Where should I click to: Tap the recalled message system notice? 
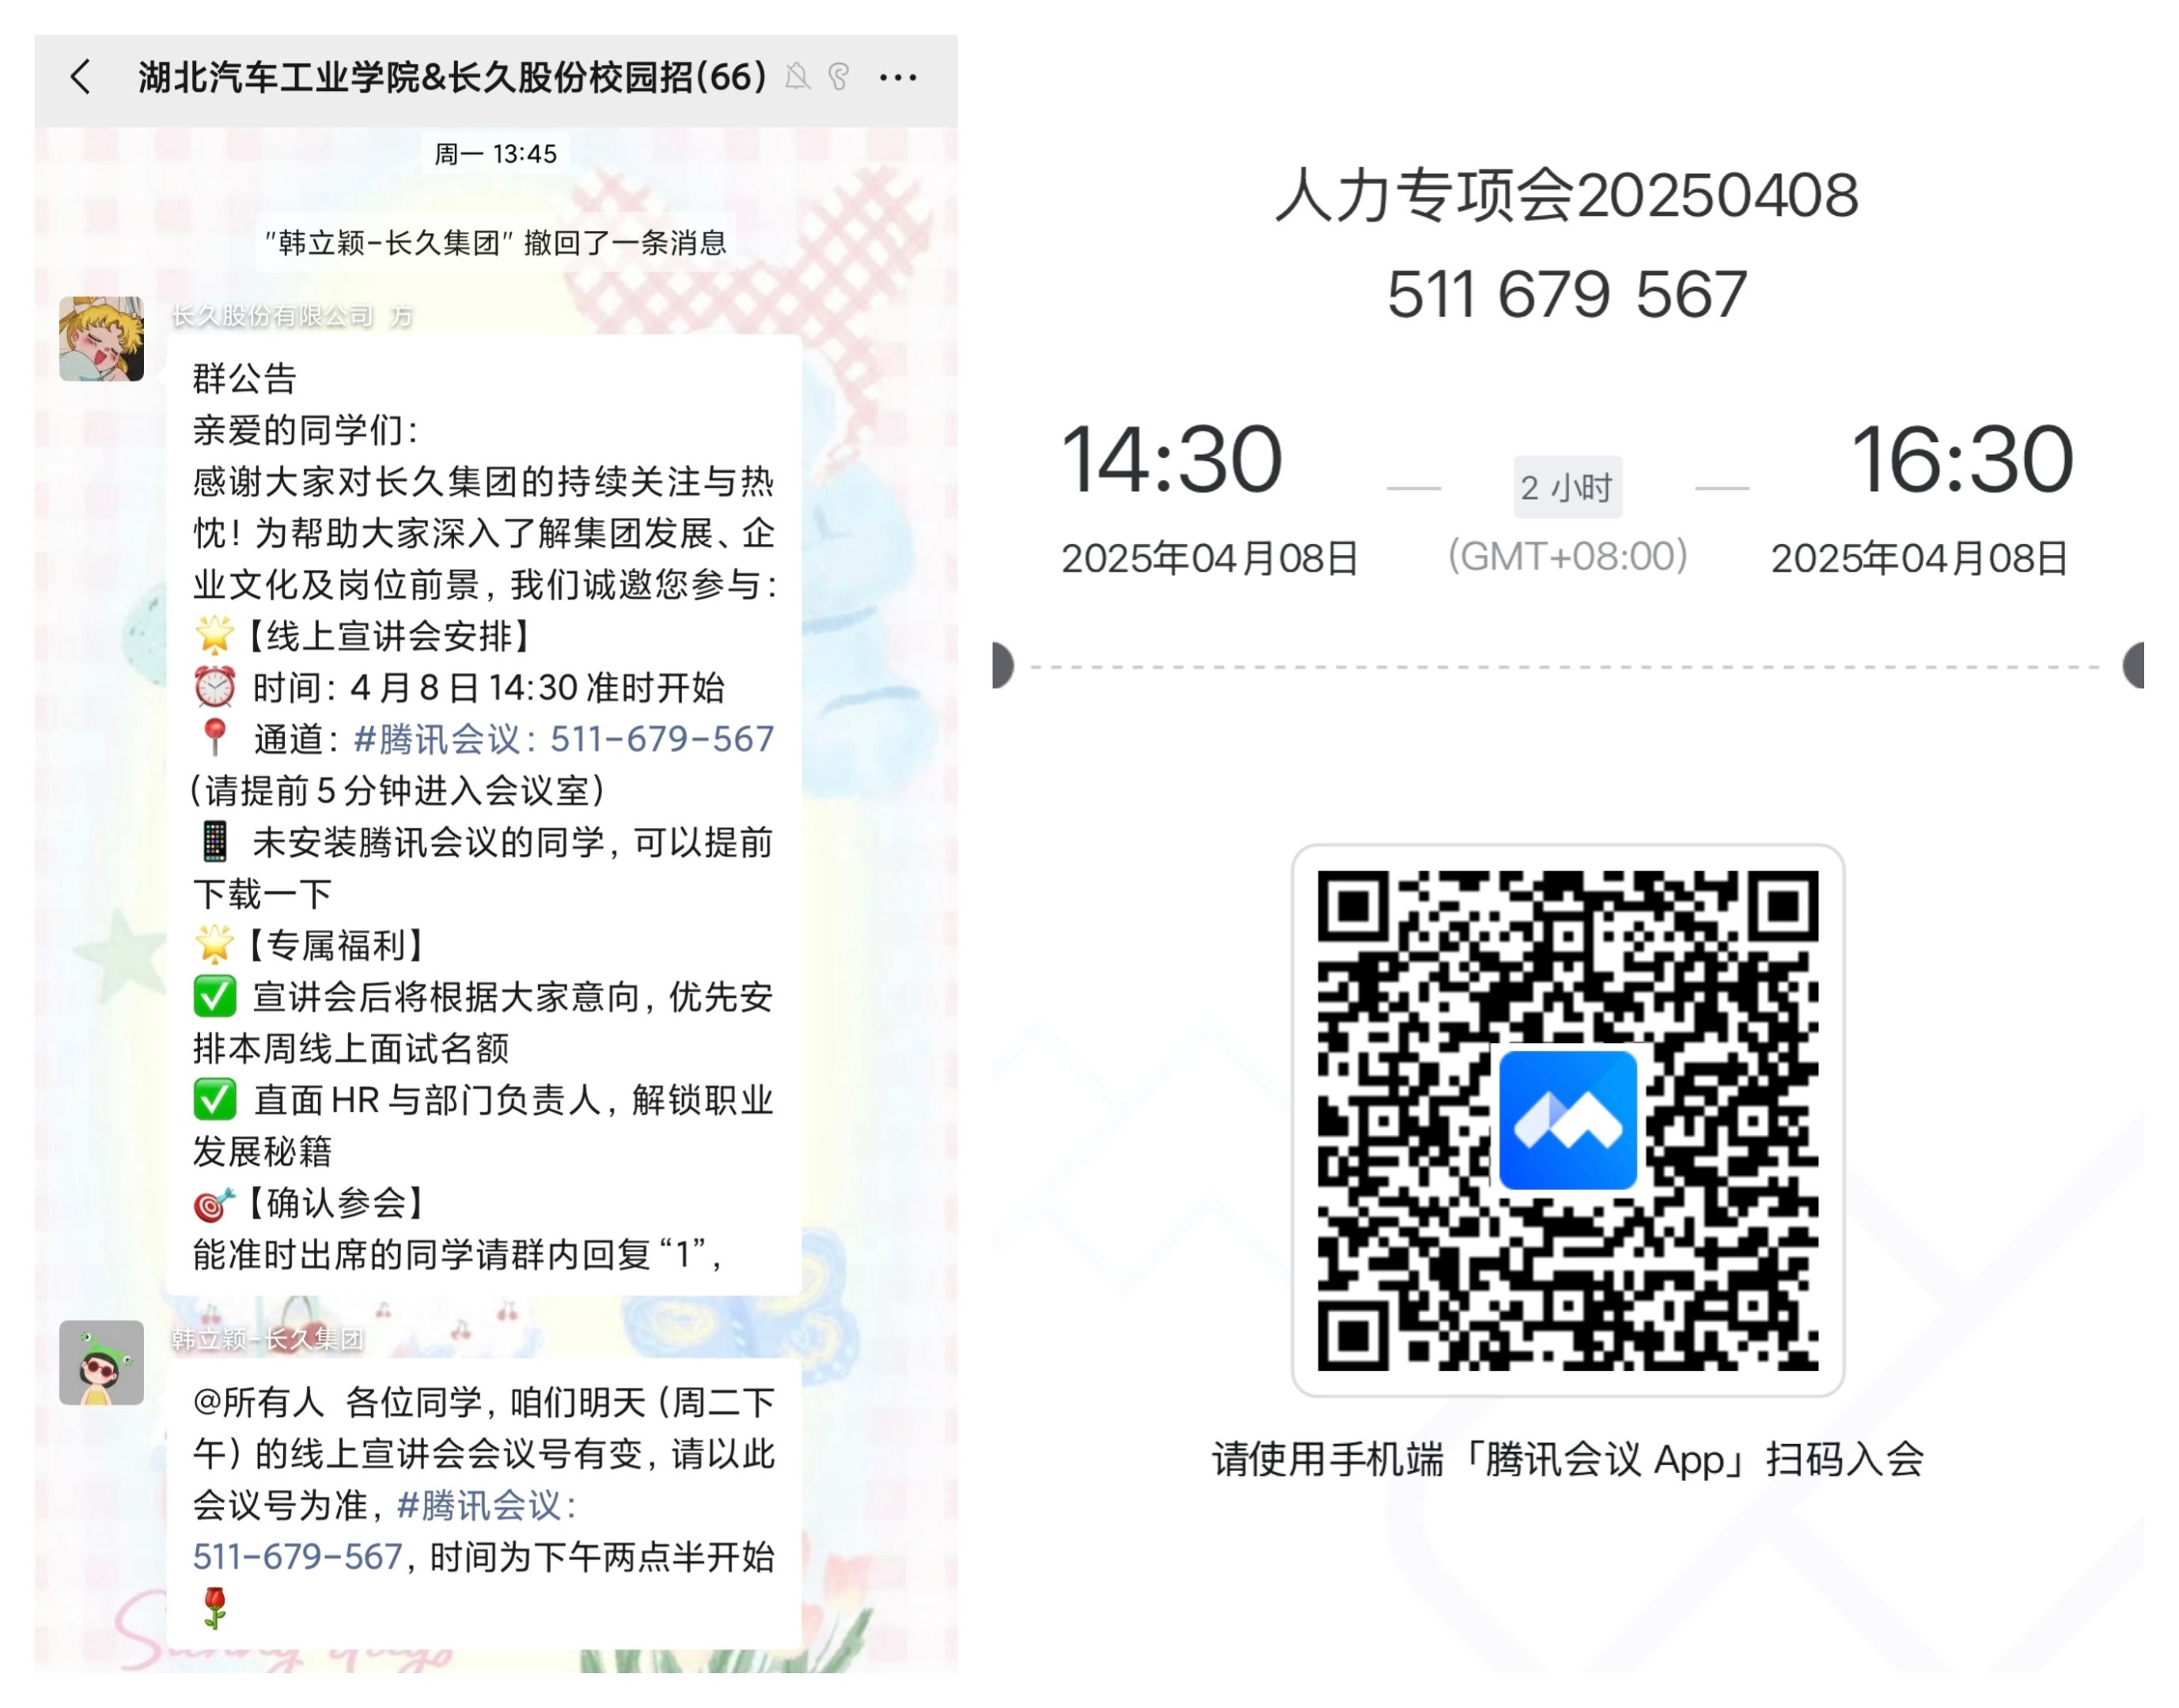(495, 242)
